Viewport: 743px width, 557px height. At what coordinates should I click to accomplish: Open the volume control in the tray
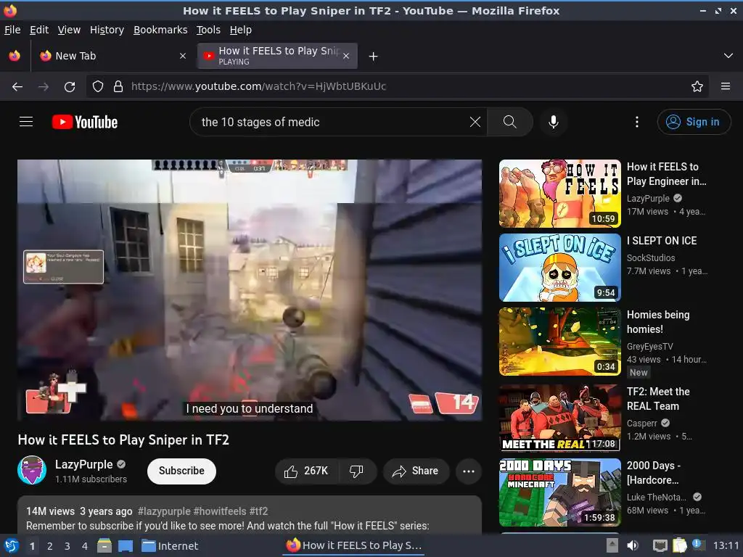(x=632, y=545)
